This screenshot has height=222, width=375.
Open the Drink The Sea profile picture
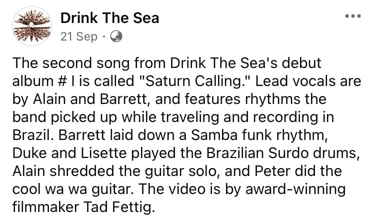pyautogui.click(x=32, y=26)
